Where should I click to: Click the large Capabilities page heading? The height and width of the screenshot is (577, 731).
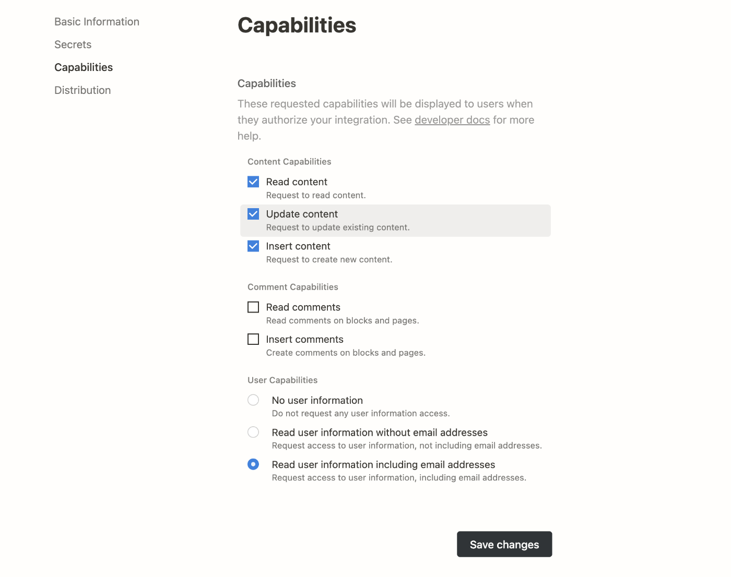(297, 25)
